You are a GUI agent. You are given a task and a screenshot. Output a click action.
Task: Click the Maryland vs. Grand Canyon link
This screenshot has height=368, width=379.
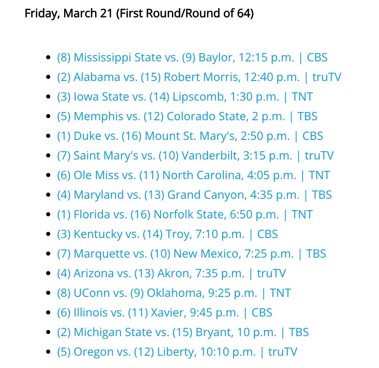pyautogui.click(x=194, y=195)
